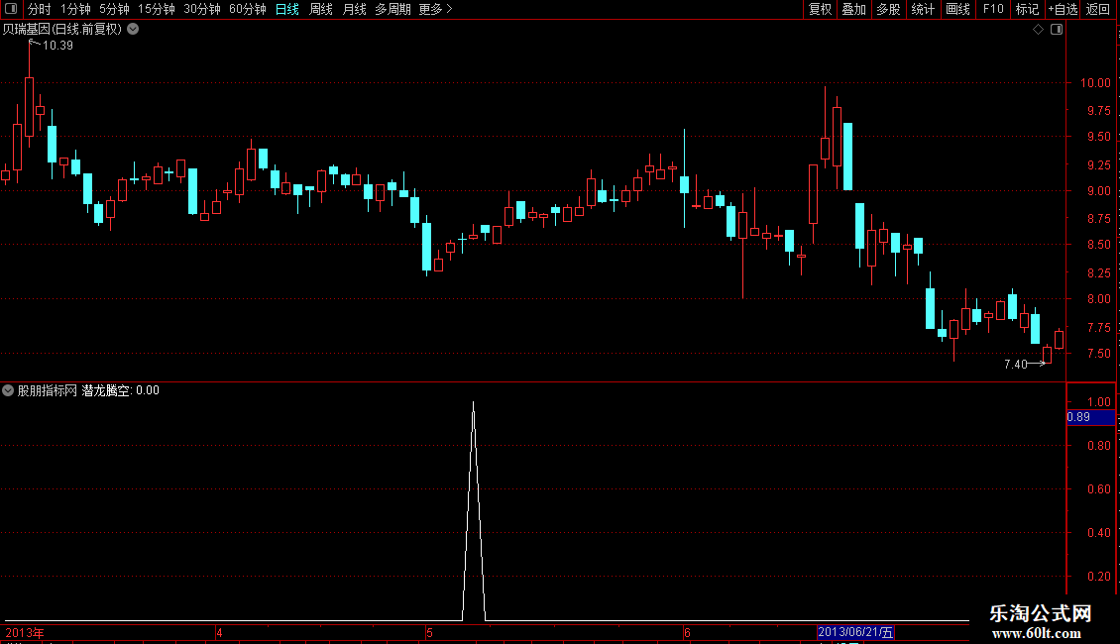Click the 叠加 overlay button

[853, 9]
